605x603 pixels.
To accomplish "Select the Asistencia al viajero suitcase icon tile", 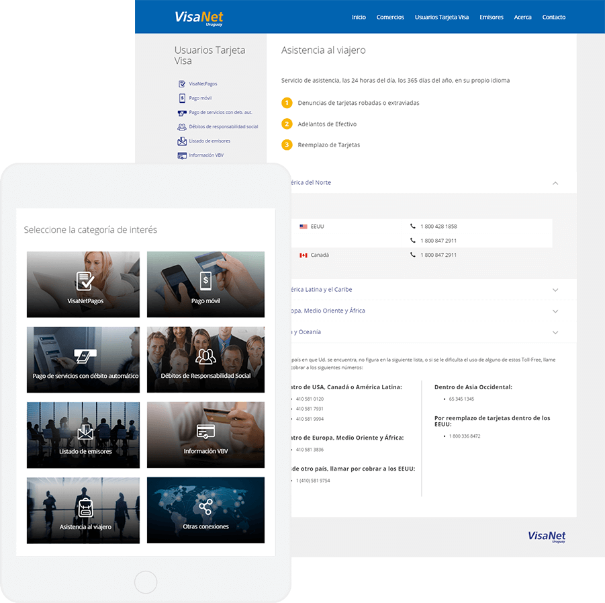I will tap(83, 510).
